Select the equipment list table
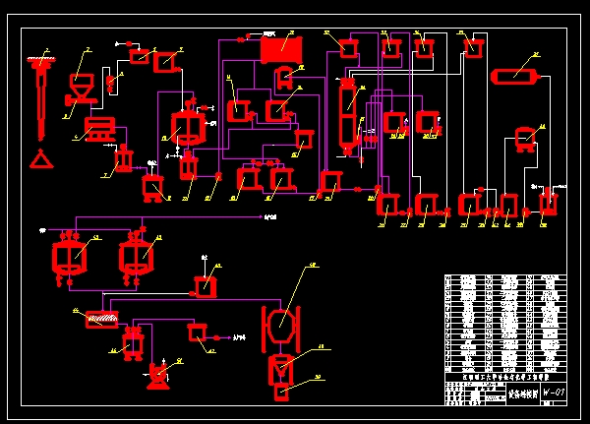 505,324
